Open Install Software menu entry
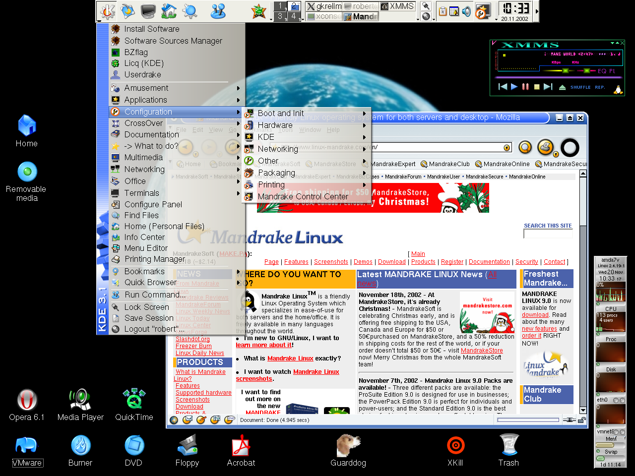The width and height of the screenshot is (635, 476). point(177,29)
